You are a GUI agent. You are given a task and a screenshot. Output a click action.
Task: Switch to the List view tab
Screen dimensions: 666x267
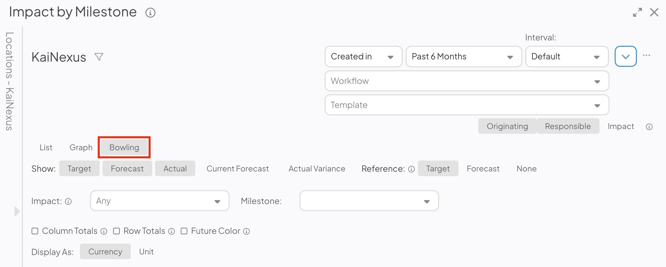(46, 147)
